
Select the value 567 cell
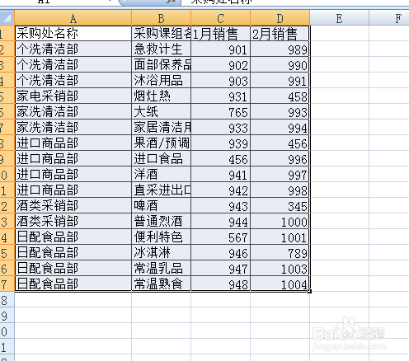point(221,237)
